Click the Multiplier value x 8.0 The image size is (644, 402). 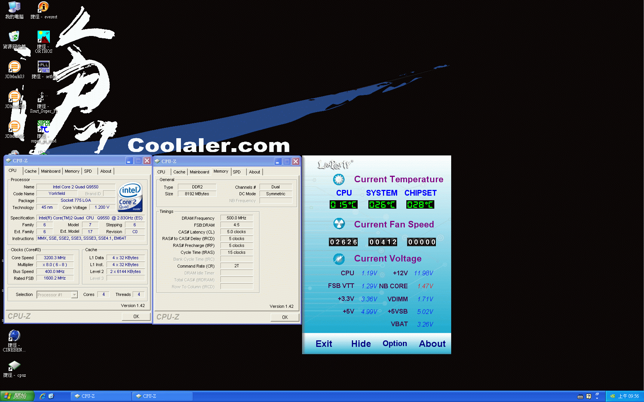[x=55, y=265]
